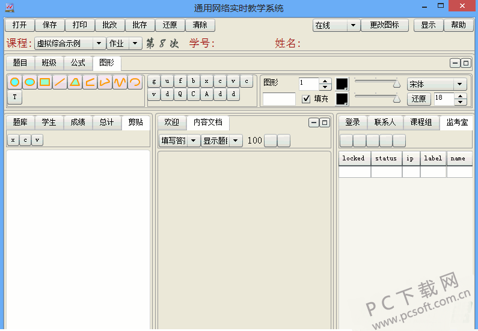Select the trapezoid polygon tool
Screen dimensions: 478x331
(x=75, y=82)
